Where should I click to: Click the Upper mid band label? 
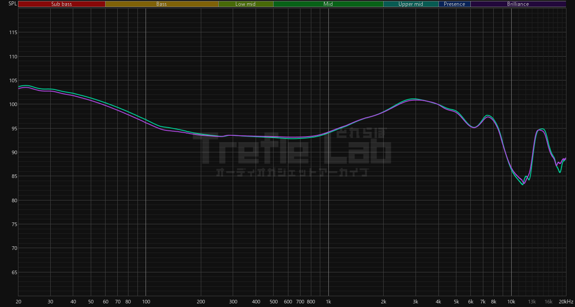coord(411,4)
